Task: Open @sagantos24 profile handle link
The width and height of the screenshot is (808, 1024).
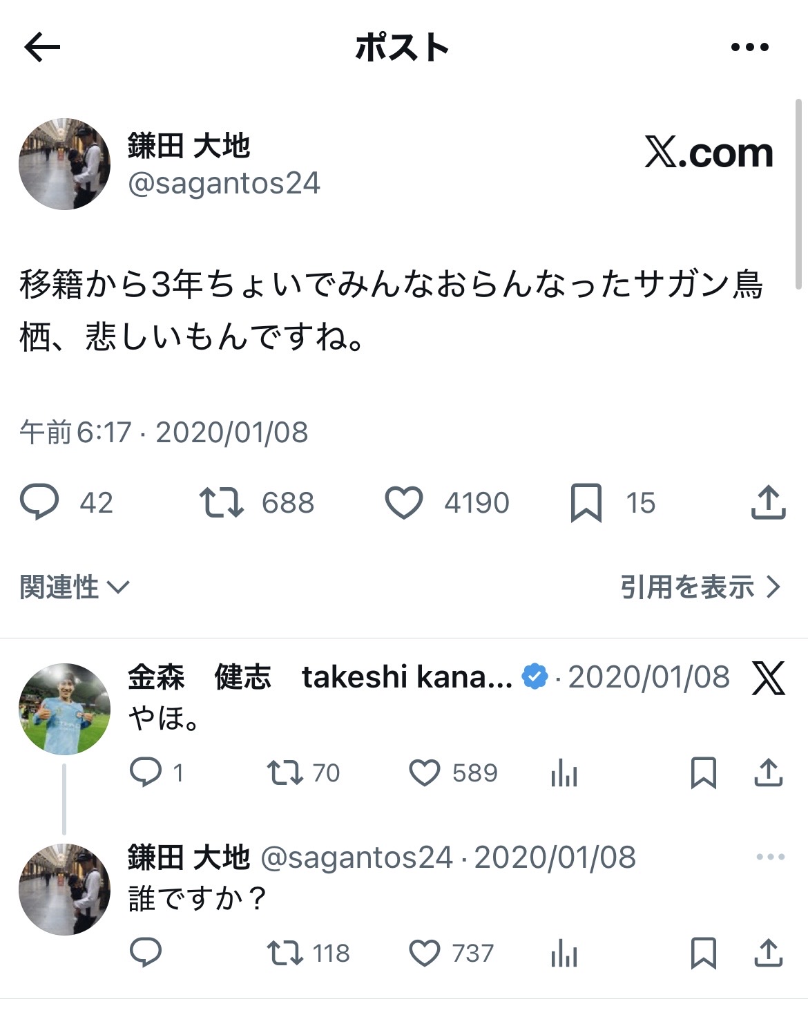Action: tap(224, 184)
